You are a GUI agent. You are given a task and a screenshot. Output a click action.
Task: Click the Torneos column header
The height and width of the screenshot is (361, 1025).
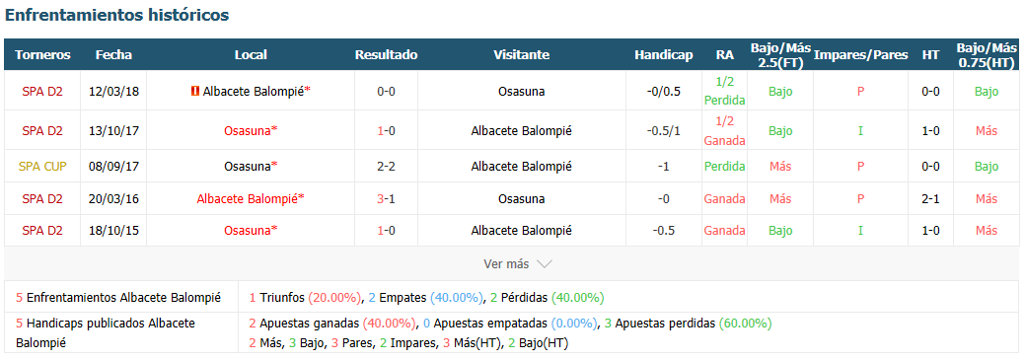coord(42,55)
